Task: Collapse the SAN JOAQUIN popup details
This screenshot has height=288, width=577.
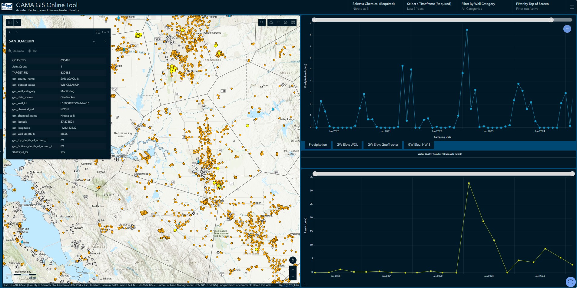Action: click(x=94, y=41)
